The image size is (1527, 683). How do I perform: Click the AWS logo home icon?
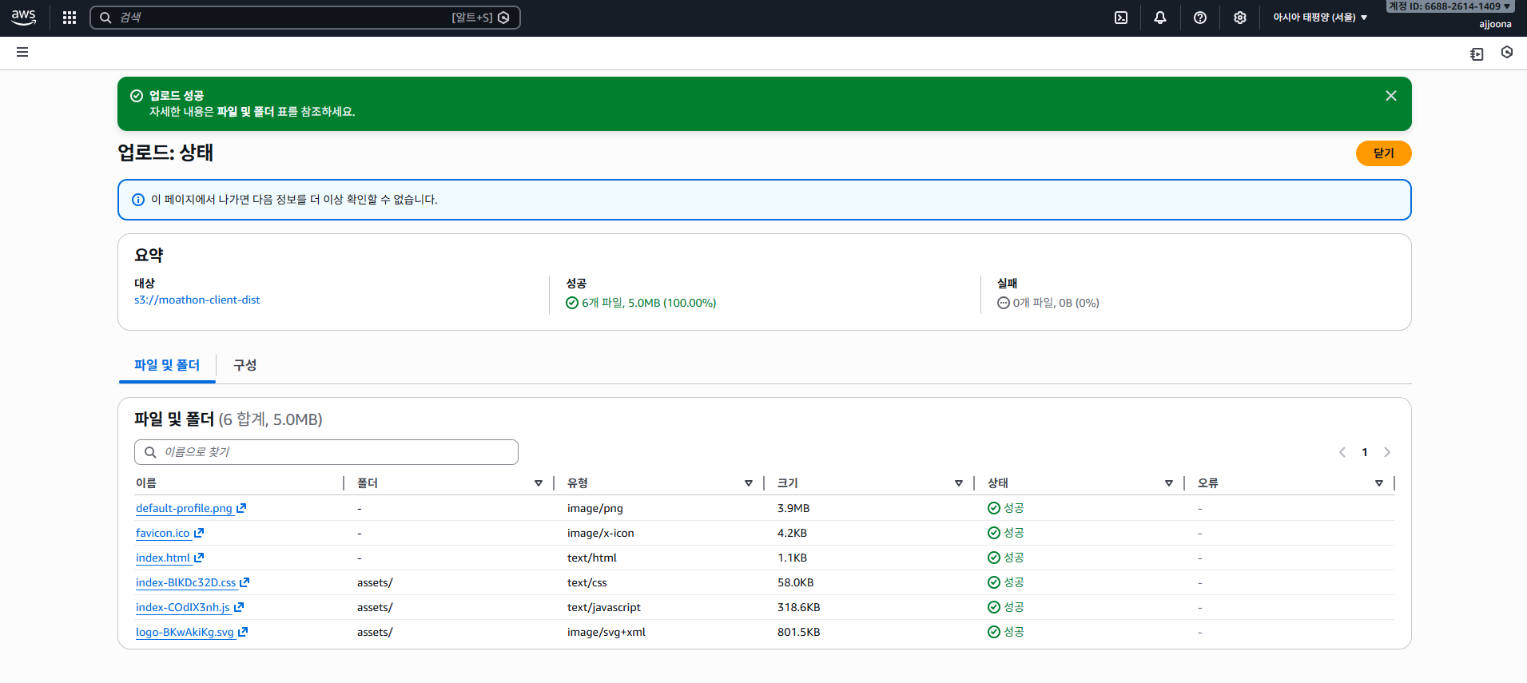point(24,18)
